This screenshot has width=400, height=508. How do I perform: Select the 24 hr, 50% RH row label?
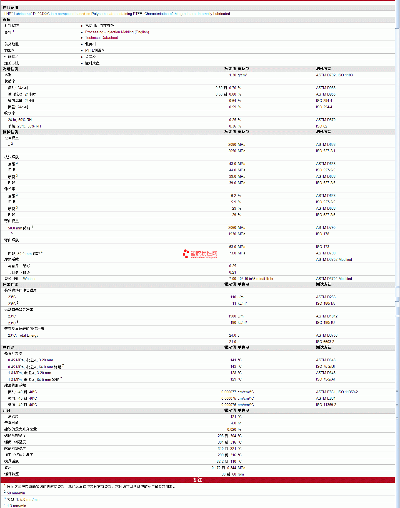click(20, 120)
